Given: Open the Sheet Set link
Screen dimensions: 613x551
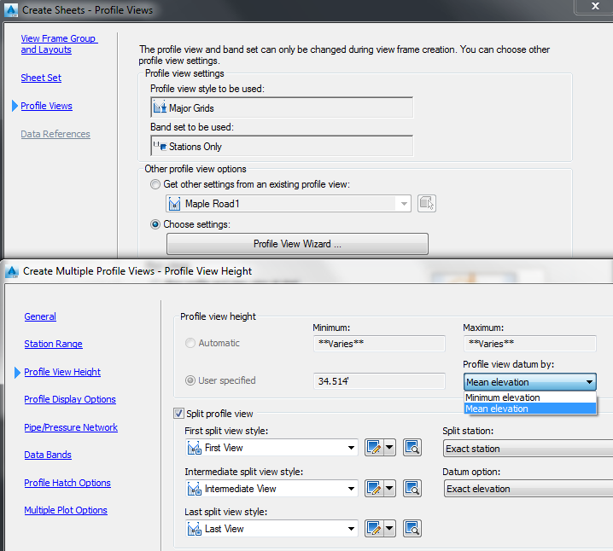Looking at the screenshot, I should [41, 78].
